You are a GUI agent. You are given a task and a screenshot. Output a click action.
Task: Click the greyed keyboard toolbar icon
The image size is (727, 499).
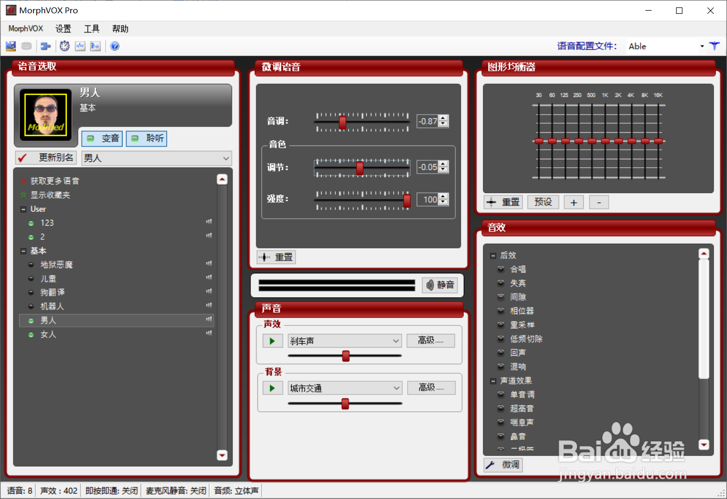click(27, 46)
